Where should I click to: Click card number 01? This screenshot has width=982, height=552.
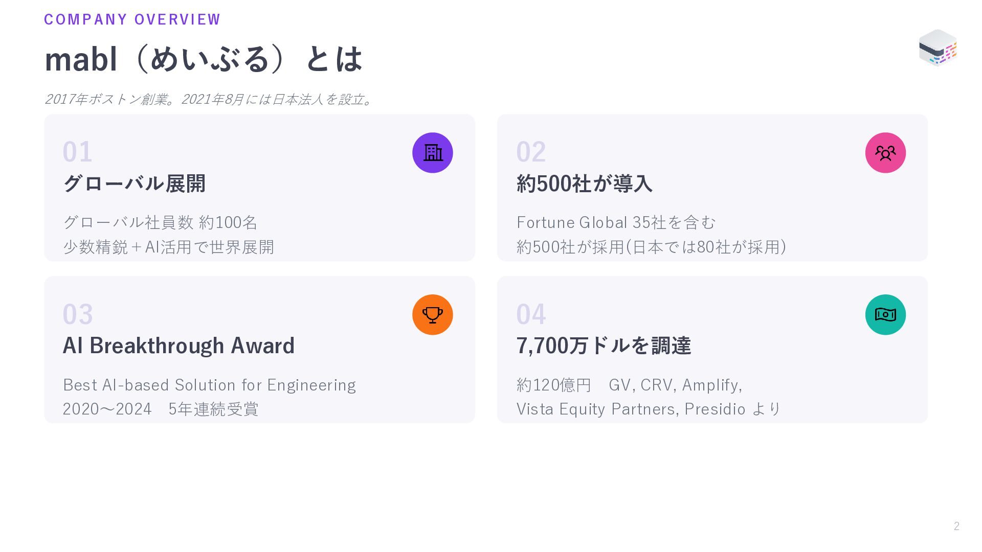[78, 152]
